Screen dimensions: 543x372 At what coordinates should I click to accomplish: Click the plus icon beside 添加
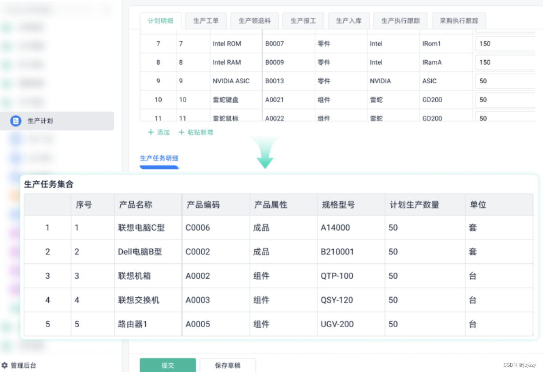click(x=151, y=132)
